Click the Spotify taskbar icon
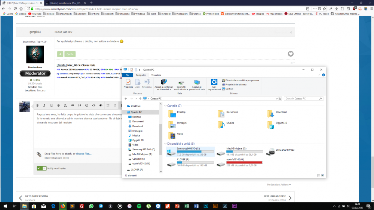The image size is (374, 210). click(x=139, y=206)
